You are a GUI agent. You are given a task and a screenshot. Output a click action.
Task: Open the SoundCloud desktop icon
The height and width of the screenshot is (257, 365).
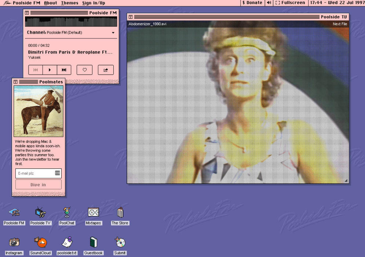pos(40,242)
